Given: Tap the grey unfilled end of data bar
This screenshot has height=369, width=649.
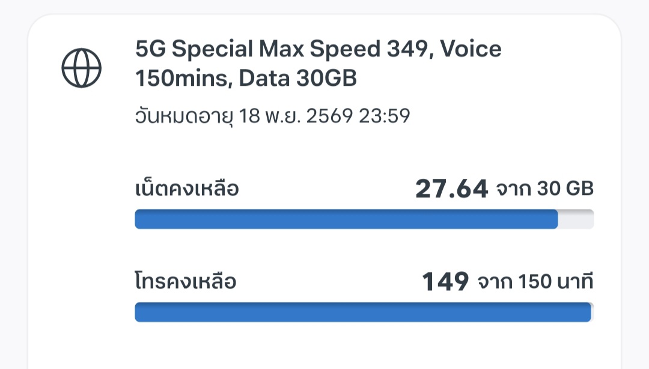Looking at the screenshot, I should [576, 219].
